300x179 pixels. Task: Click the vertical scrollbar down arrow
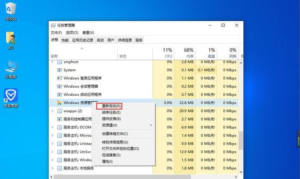(241, 172)
